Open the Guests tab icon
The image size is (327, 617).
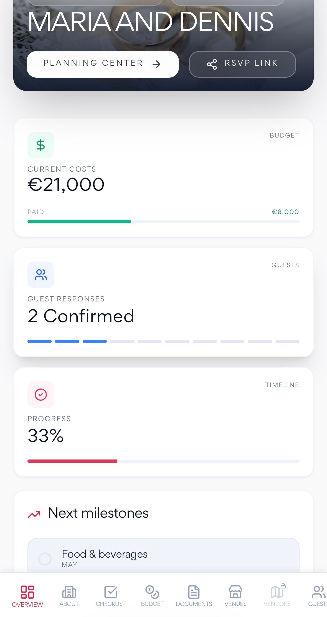(x=318, y=592)
